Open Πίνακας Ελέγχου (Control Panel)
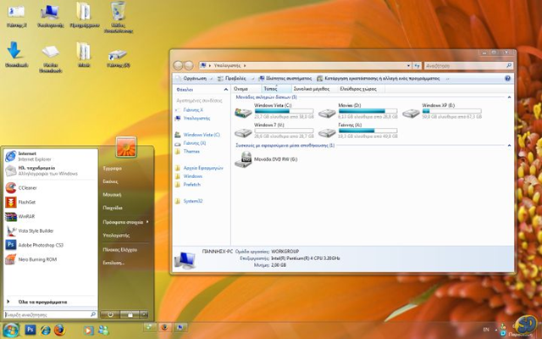 (x=120, y=249)
